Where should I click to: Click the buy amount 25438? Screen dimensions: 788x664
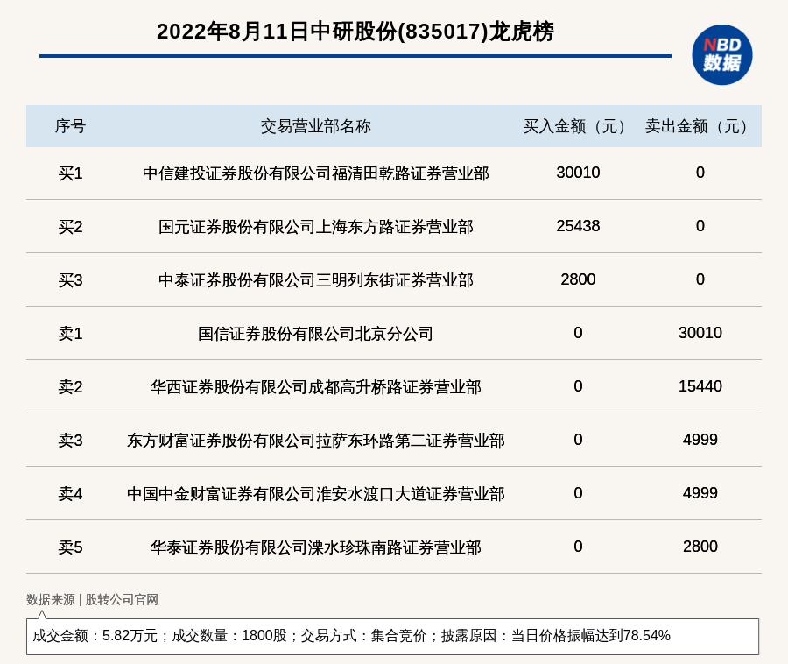[578, 226]
